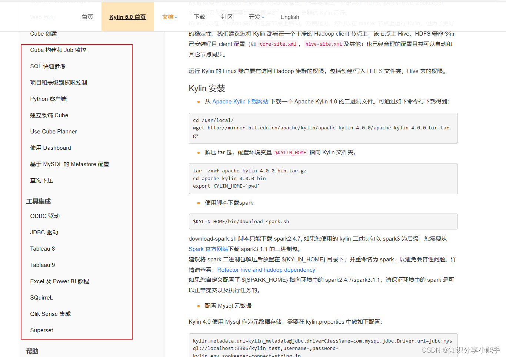Open Cube 构建和 Job 监控 page
The width and height of the screenshot is (506, 357).
58,50
